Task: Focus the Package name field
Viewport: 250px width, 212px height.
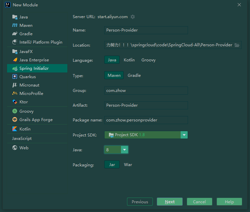Action: [x=146, y=120]
